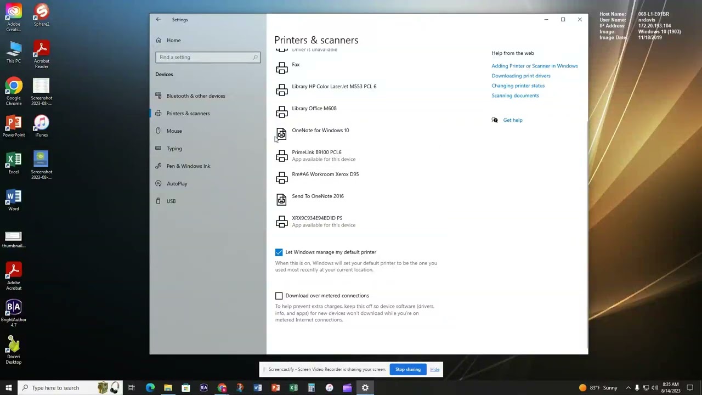Uncheck Let Windows manage my default printer
Viewport: 702px width, 395px height.
279,252
